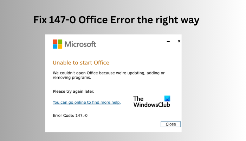Click the red square of Microsoft logo
Image resolution: width=246 pixels, height=141 pixels.
[x=55, y=42]
